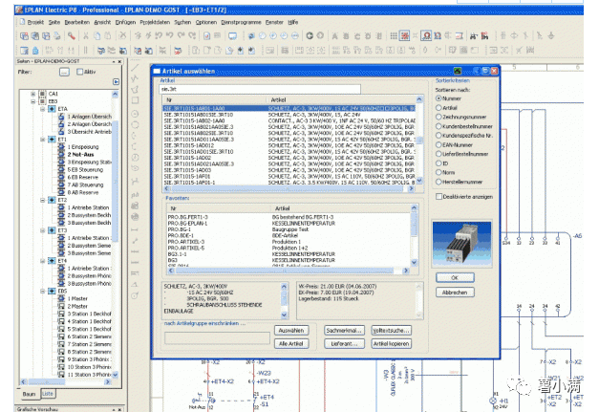Toggle the Aktiv filter checkbox

tap(80, 71)
